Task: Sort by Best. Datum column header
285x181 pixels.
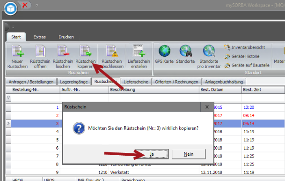Action: click(x=220, y=90)
